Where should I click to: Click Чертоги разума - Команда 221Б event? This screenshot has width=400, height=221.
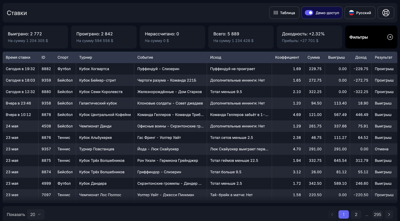coord(167,80)
